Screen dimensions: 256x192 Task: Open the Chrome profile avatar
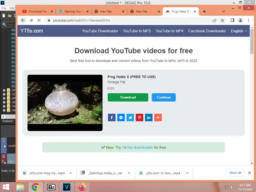240,20
